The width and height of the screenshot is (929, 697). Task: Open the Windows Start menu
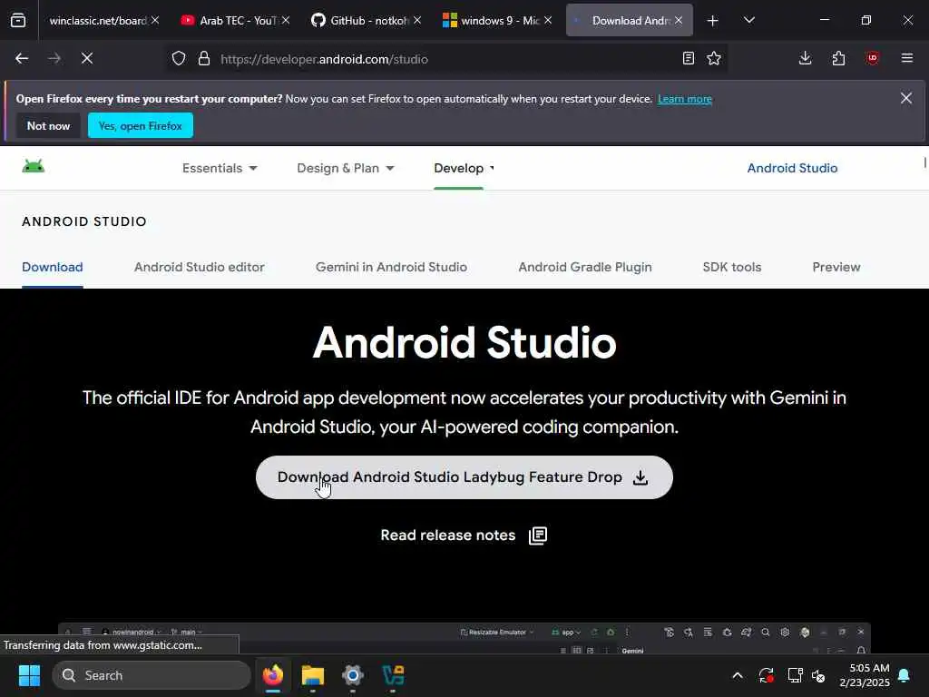(x=29, y=675)
